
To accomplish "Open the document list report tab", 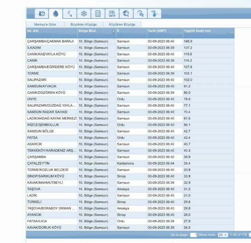I will (98, 14).
